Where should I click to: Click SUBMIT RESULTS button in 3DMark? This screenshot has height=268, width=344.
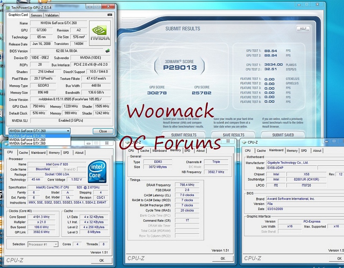tap(184, 135)
